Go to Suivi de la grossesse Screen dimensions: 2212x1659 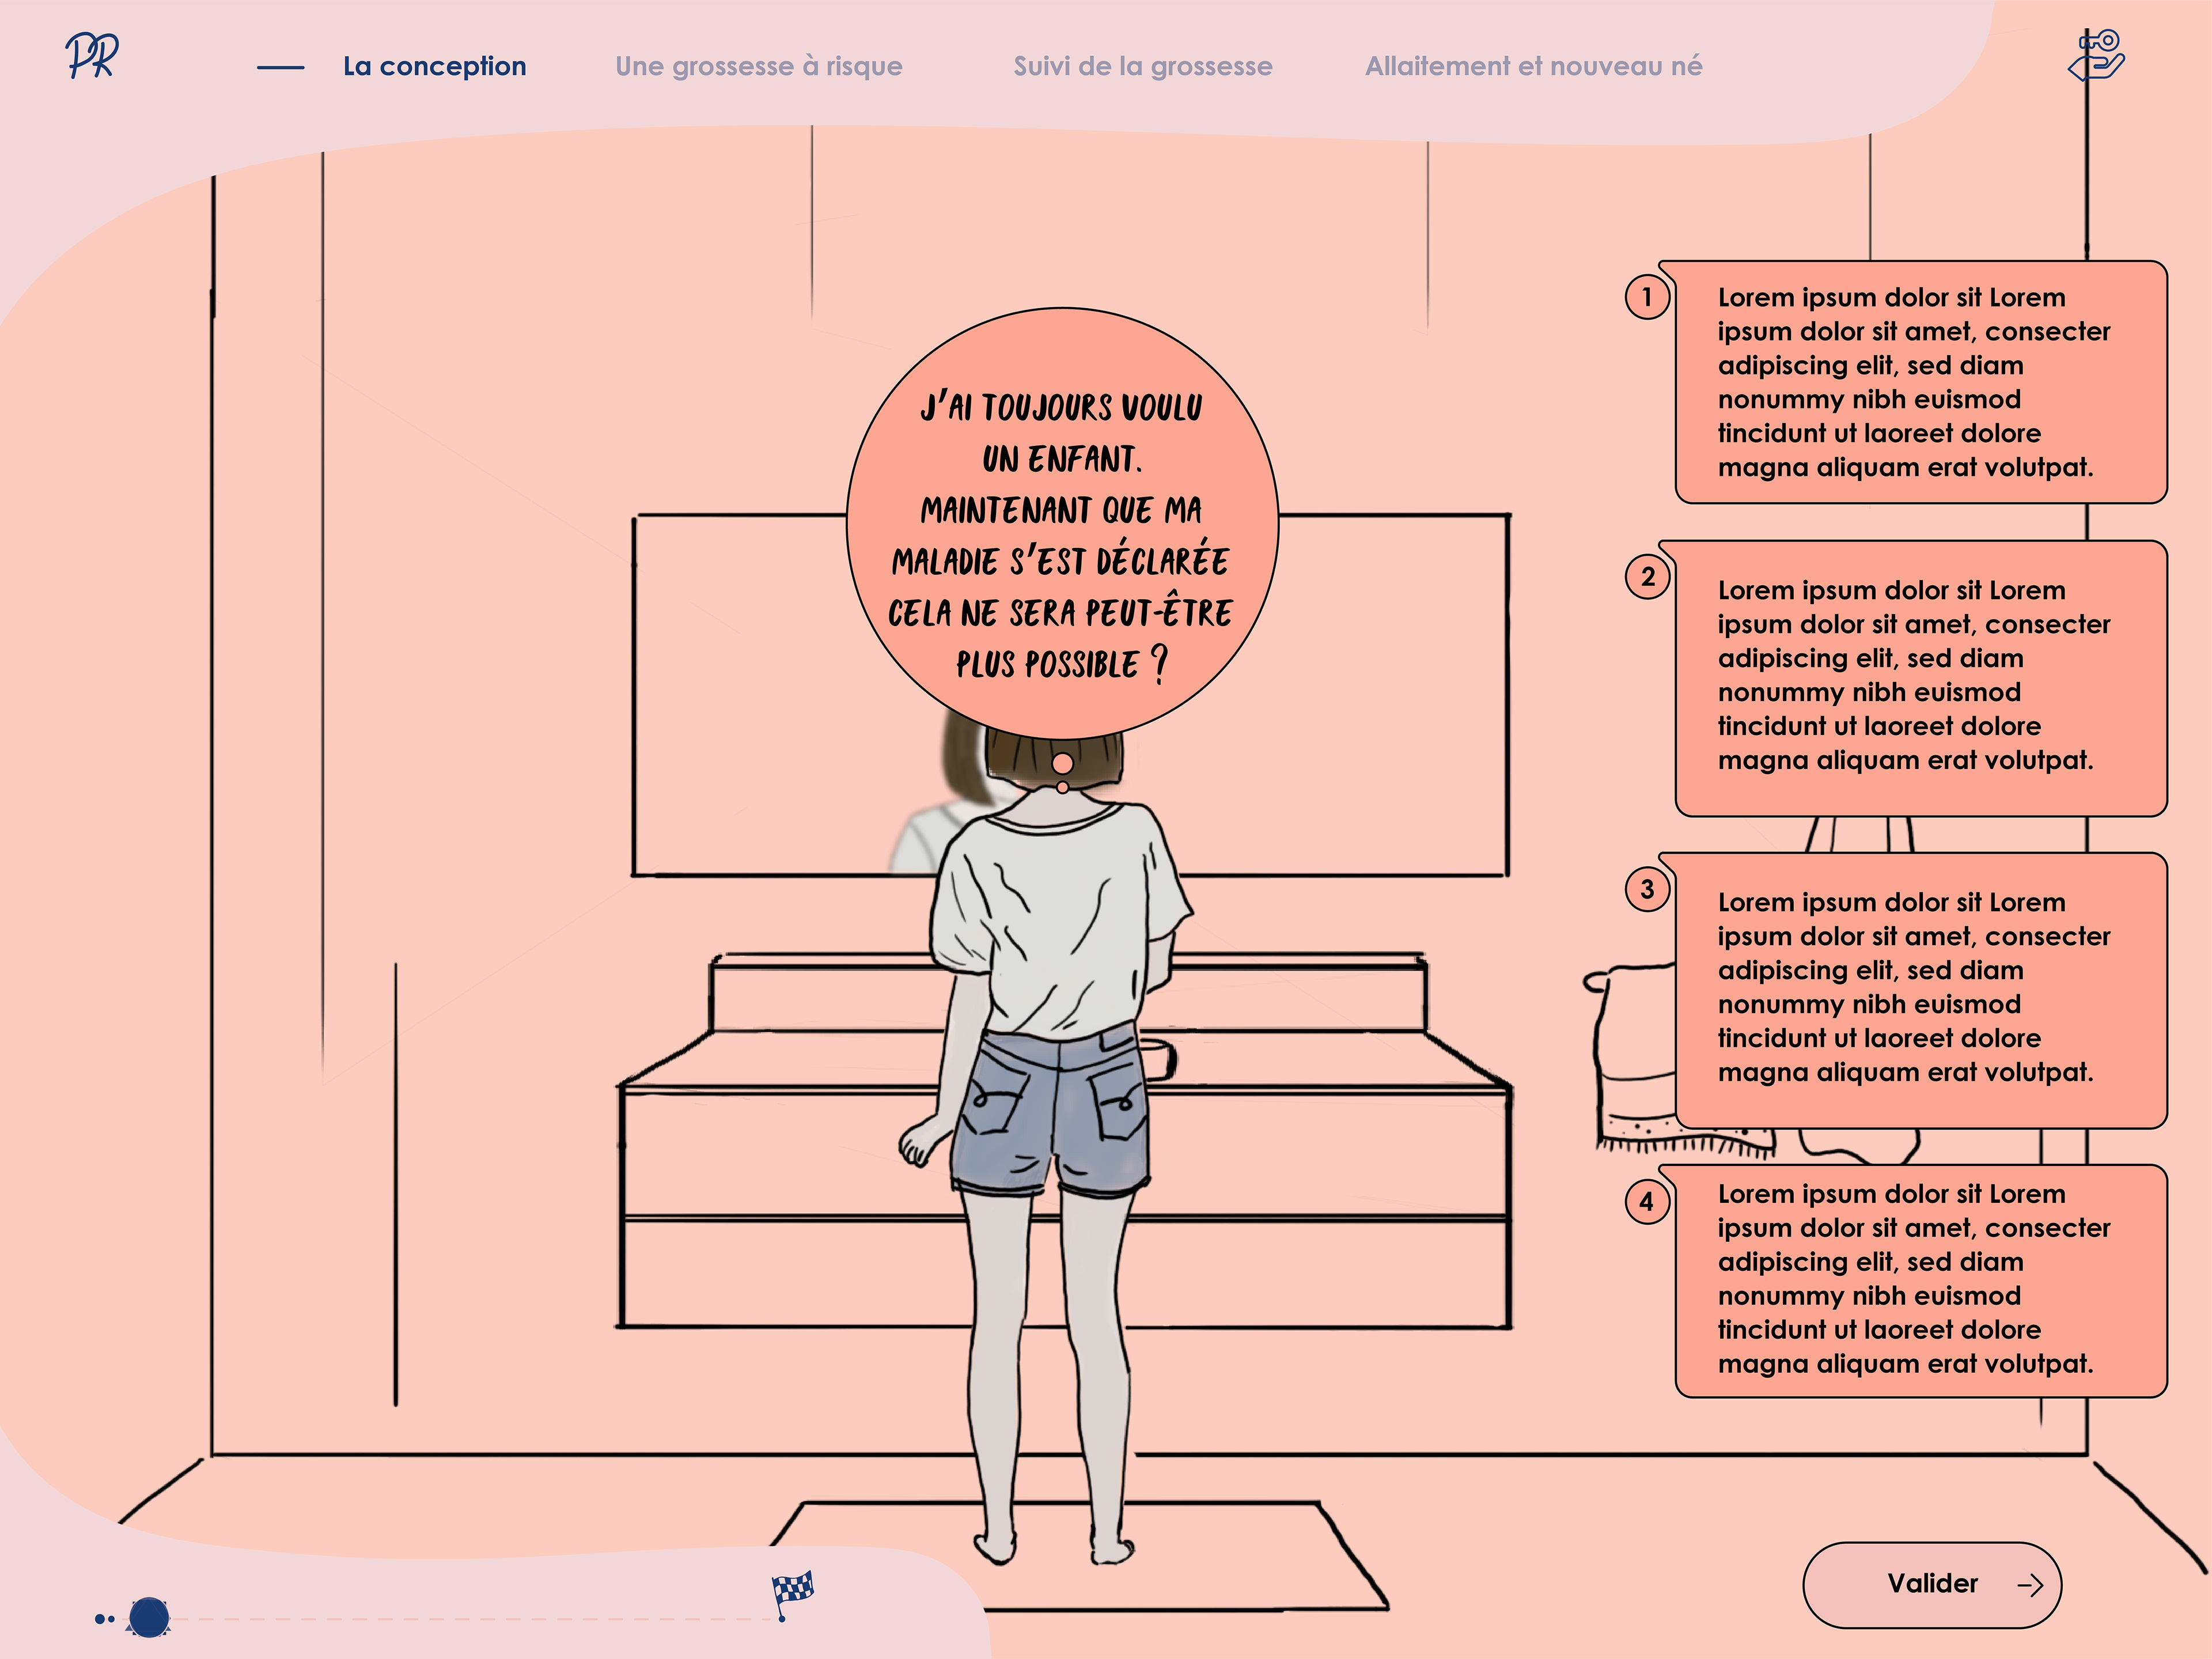click(1142, 66)
